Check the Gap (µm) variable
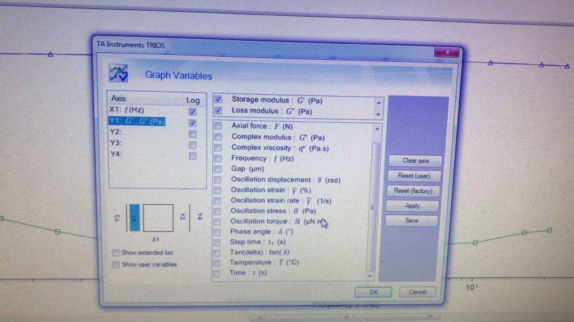Image resolution: width=574 pixels, height=322 pixels. (217, 169)
